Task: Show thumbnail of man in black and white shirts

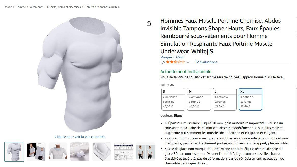Action: click(36, 152)
